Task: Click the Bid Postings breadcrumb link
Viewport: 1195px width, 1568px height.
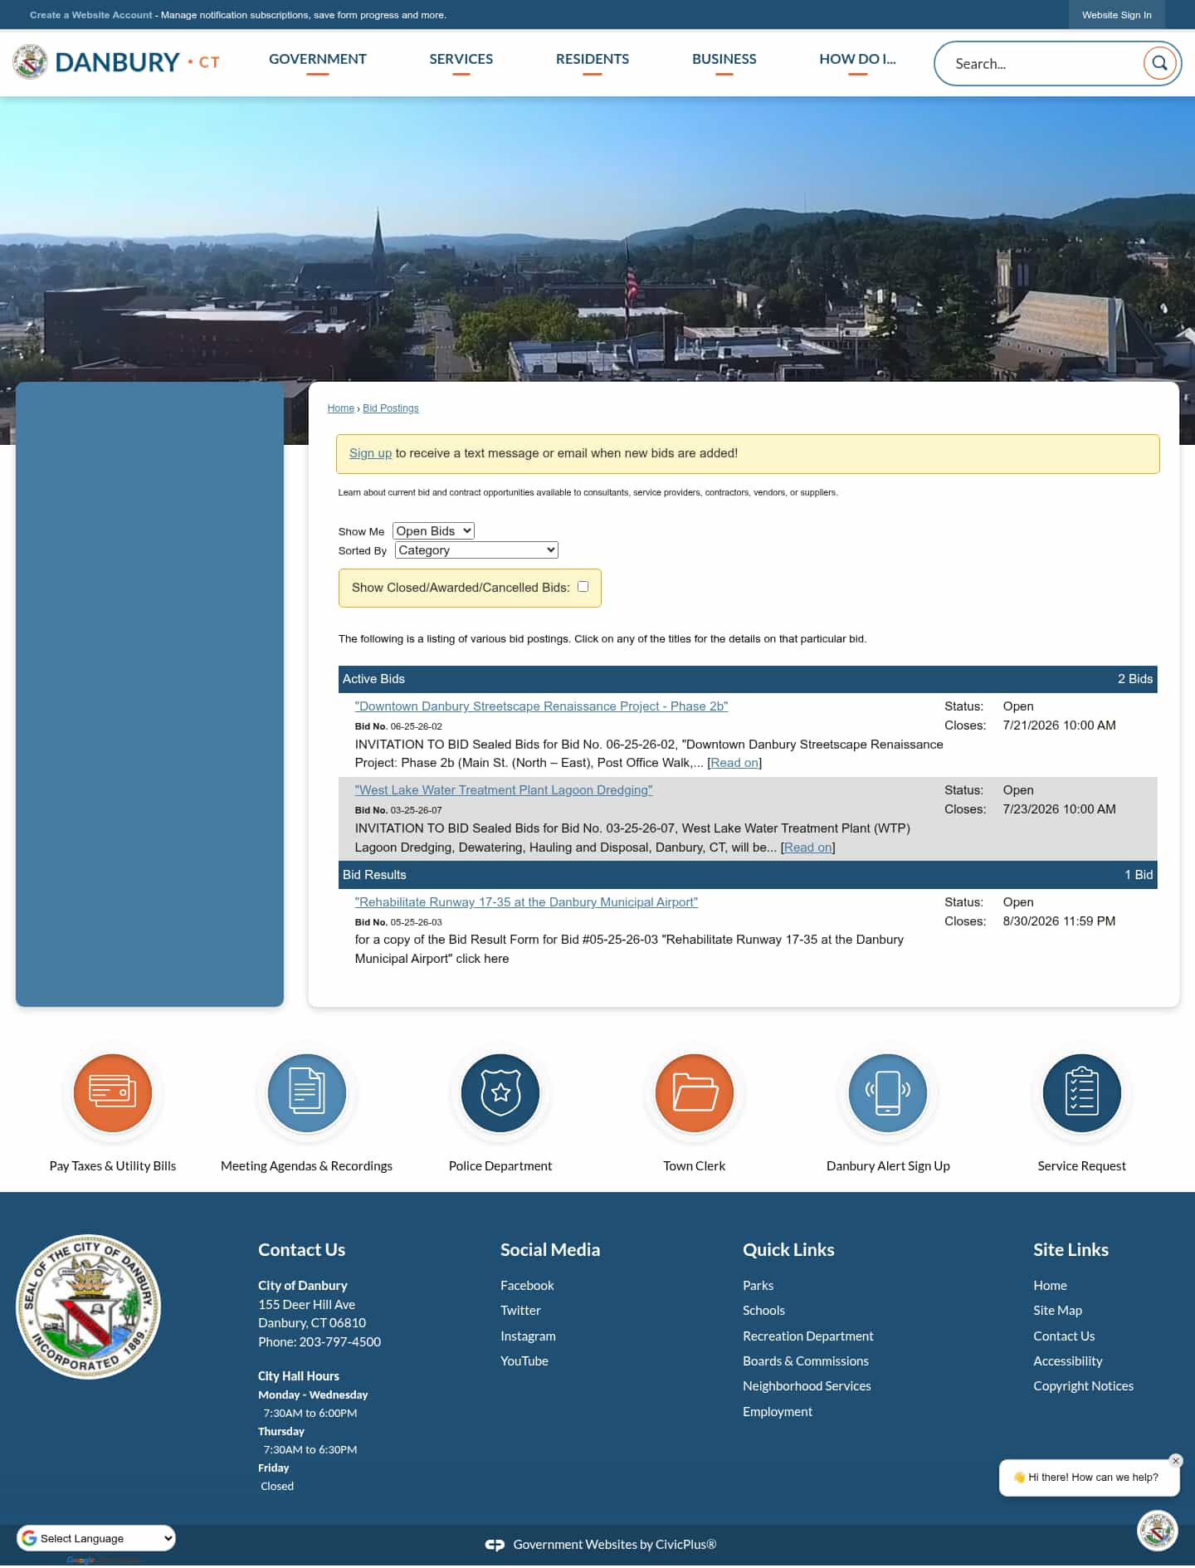Action: click(x=391, y=408)
